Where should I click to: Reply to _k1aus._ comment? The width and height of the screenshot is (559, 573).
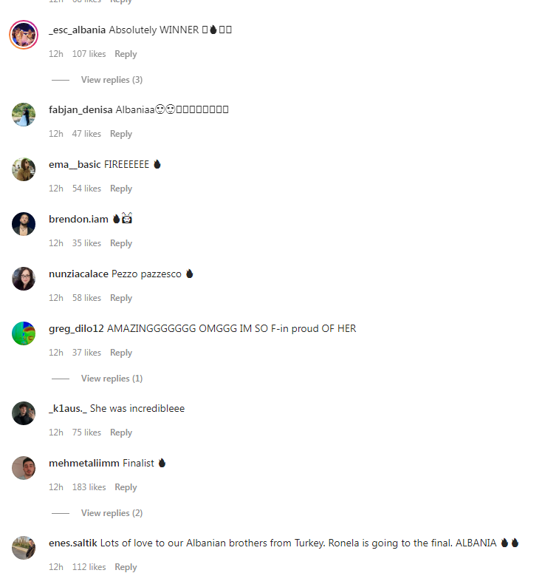tap(121, 433)
